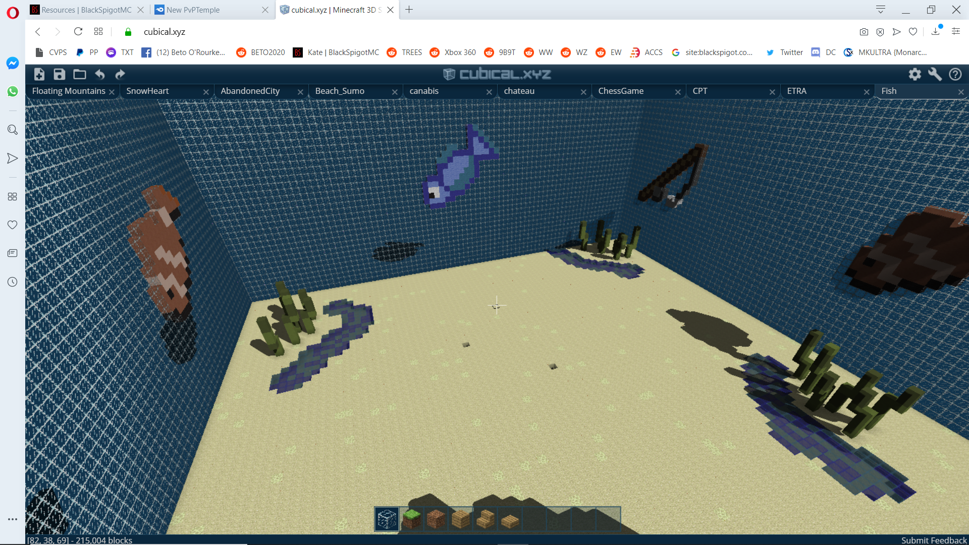969x545 pixels.
Task: Open Opera sidebar news icon
Action: [13, 253]
